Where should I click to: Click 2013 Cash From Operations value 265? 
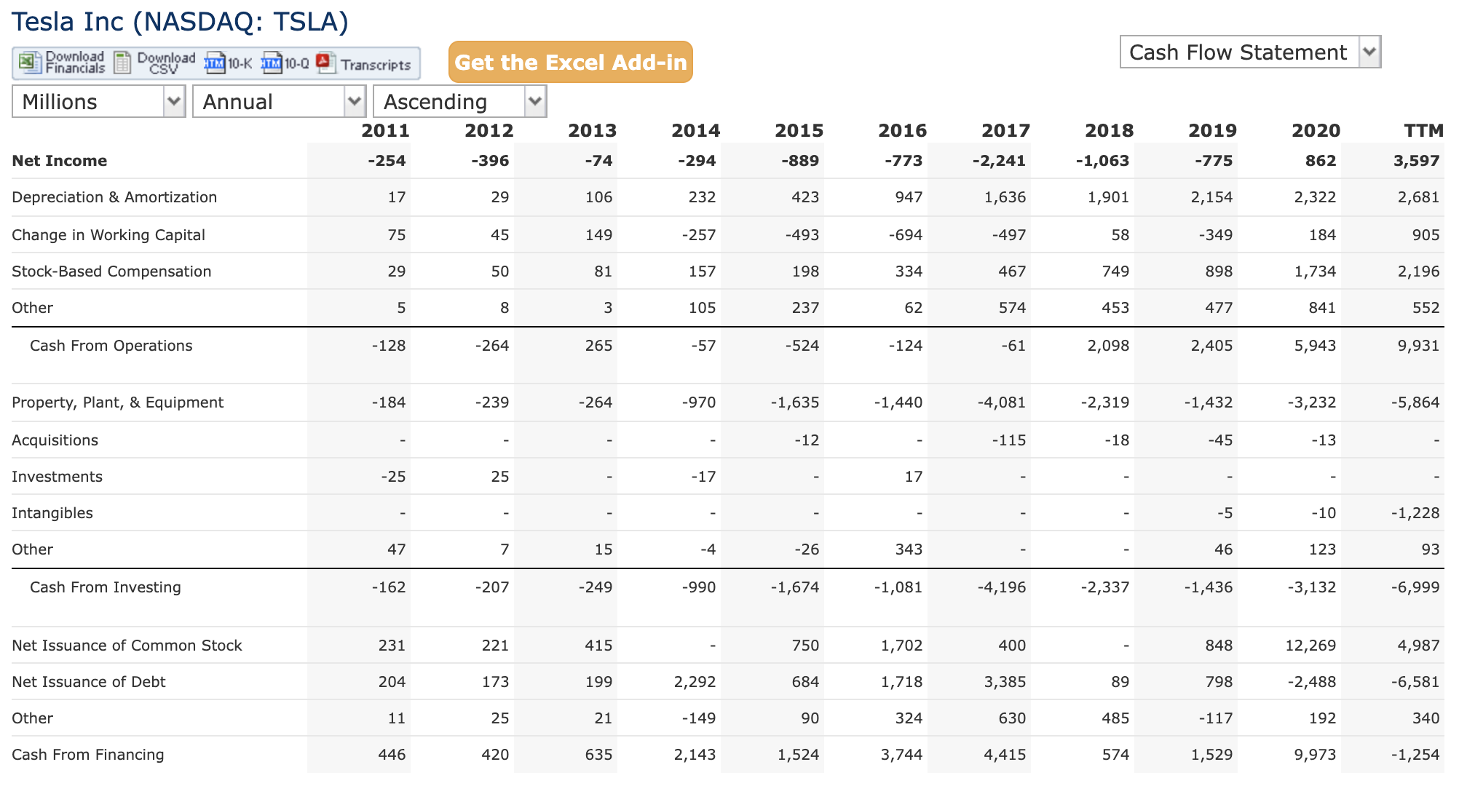(598, 346)
